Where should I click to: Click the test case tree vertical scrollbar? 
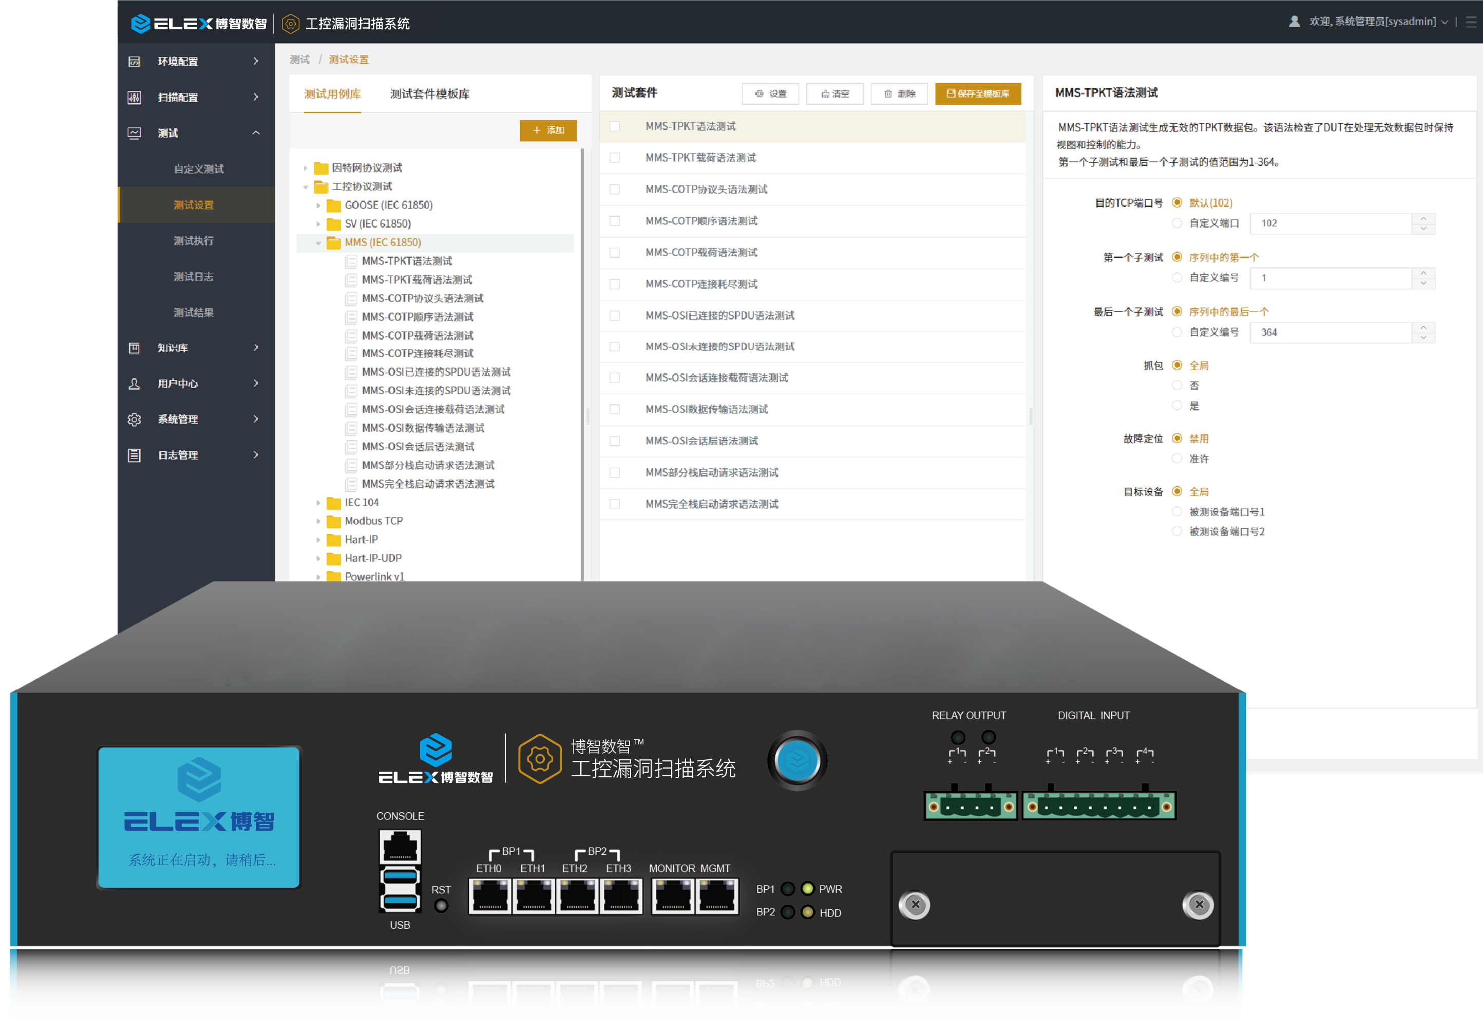(x=582, y=361)
